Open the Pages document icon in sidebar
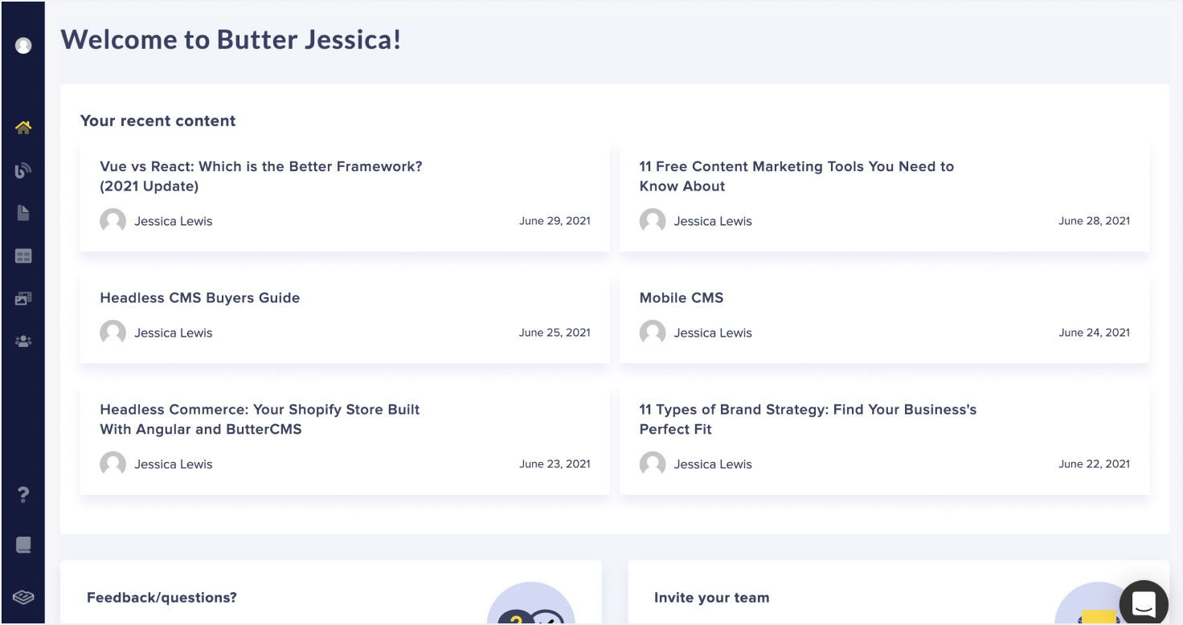Viewport: 1183px width, 625px height. click(x=23, y=213)
